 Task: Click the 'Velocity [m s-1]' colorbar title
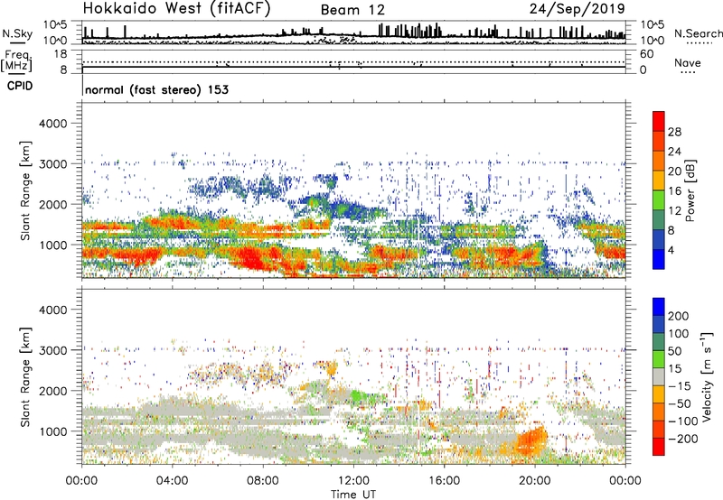point(706,376)
